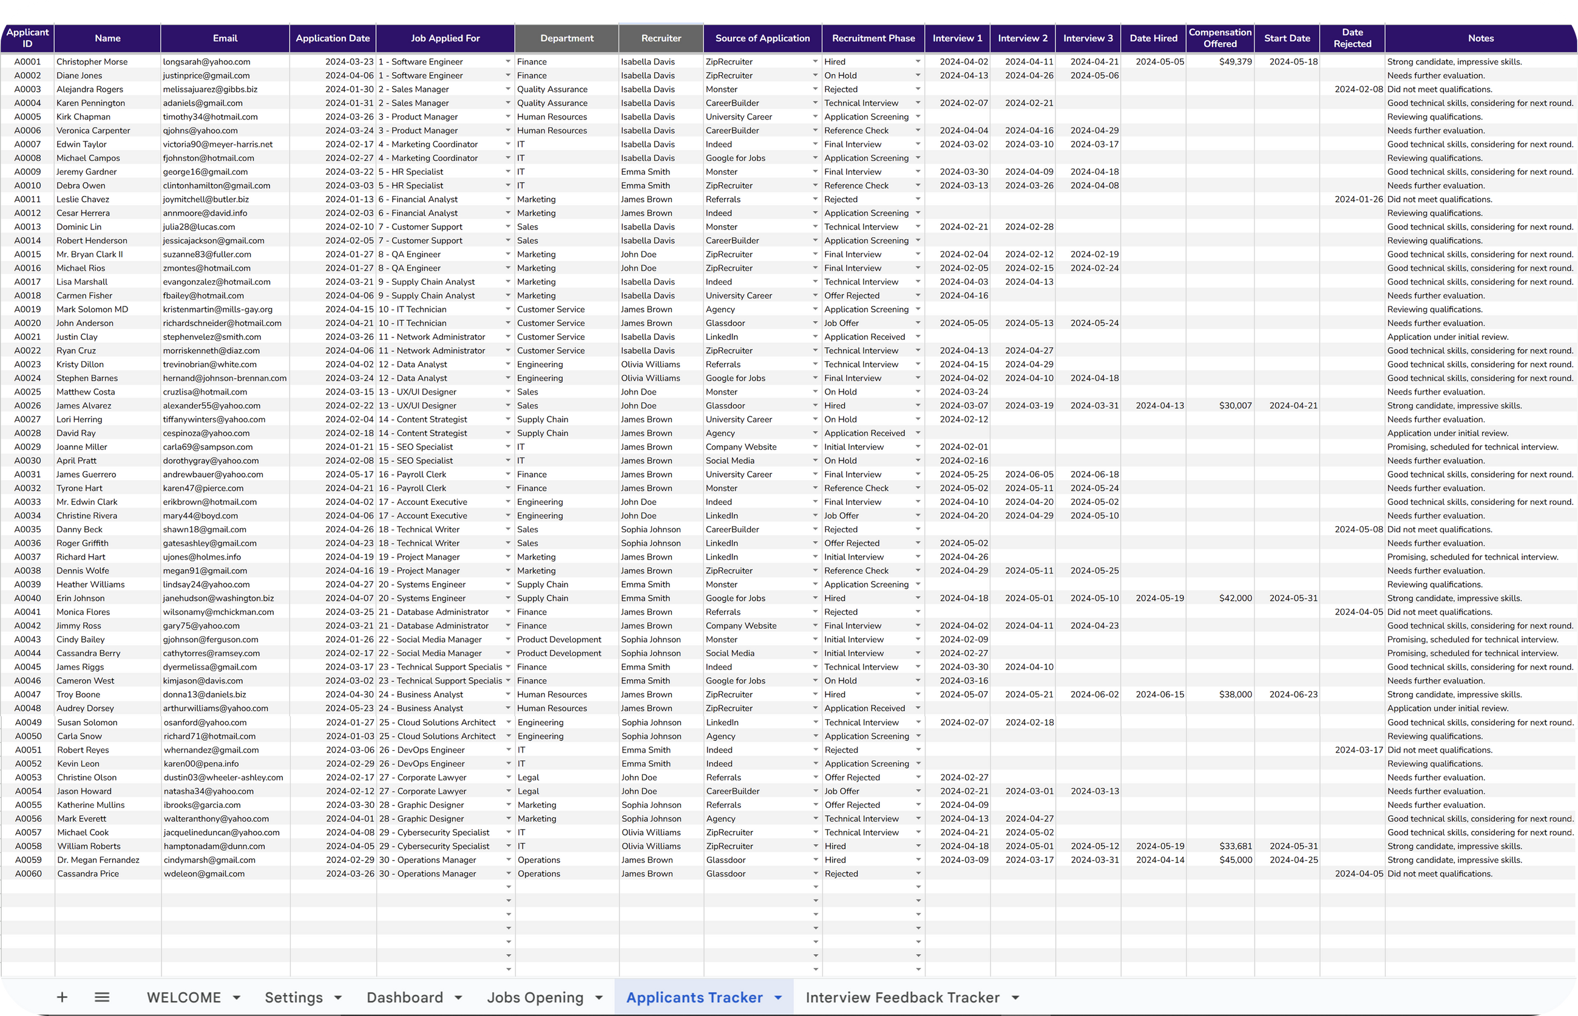The width and height of the screenshot is (1578, 1016).
Task: Open Source of Application dropdown for Diane Jones
Action: [x=814, y=75]
